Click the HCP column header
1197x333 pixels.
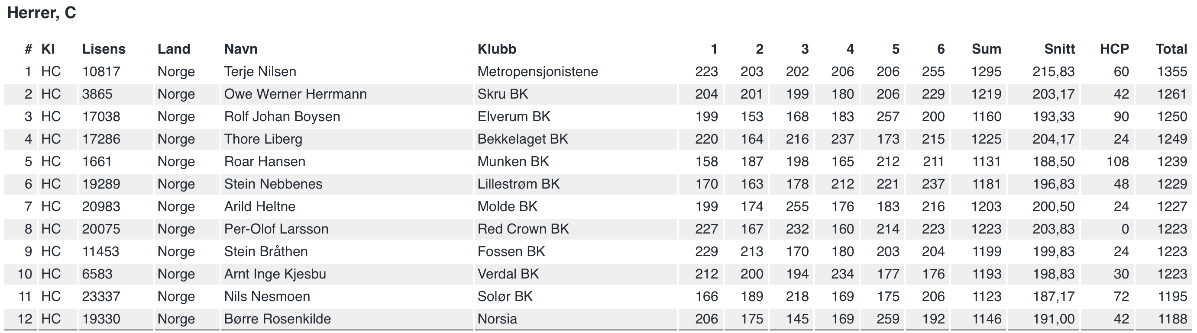1114,49
